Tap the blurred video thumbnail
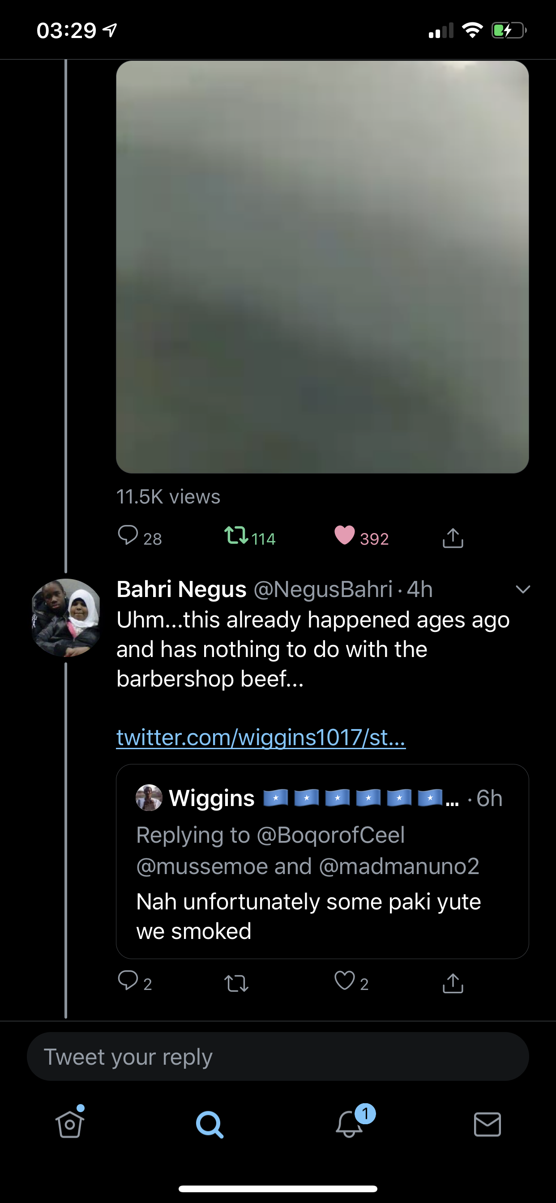This screenshot has width=556, height=1203. [x=322, y=267]
